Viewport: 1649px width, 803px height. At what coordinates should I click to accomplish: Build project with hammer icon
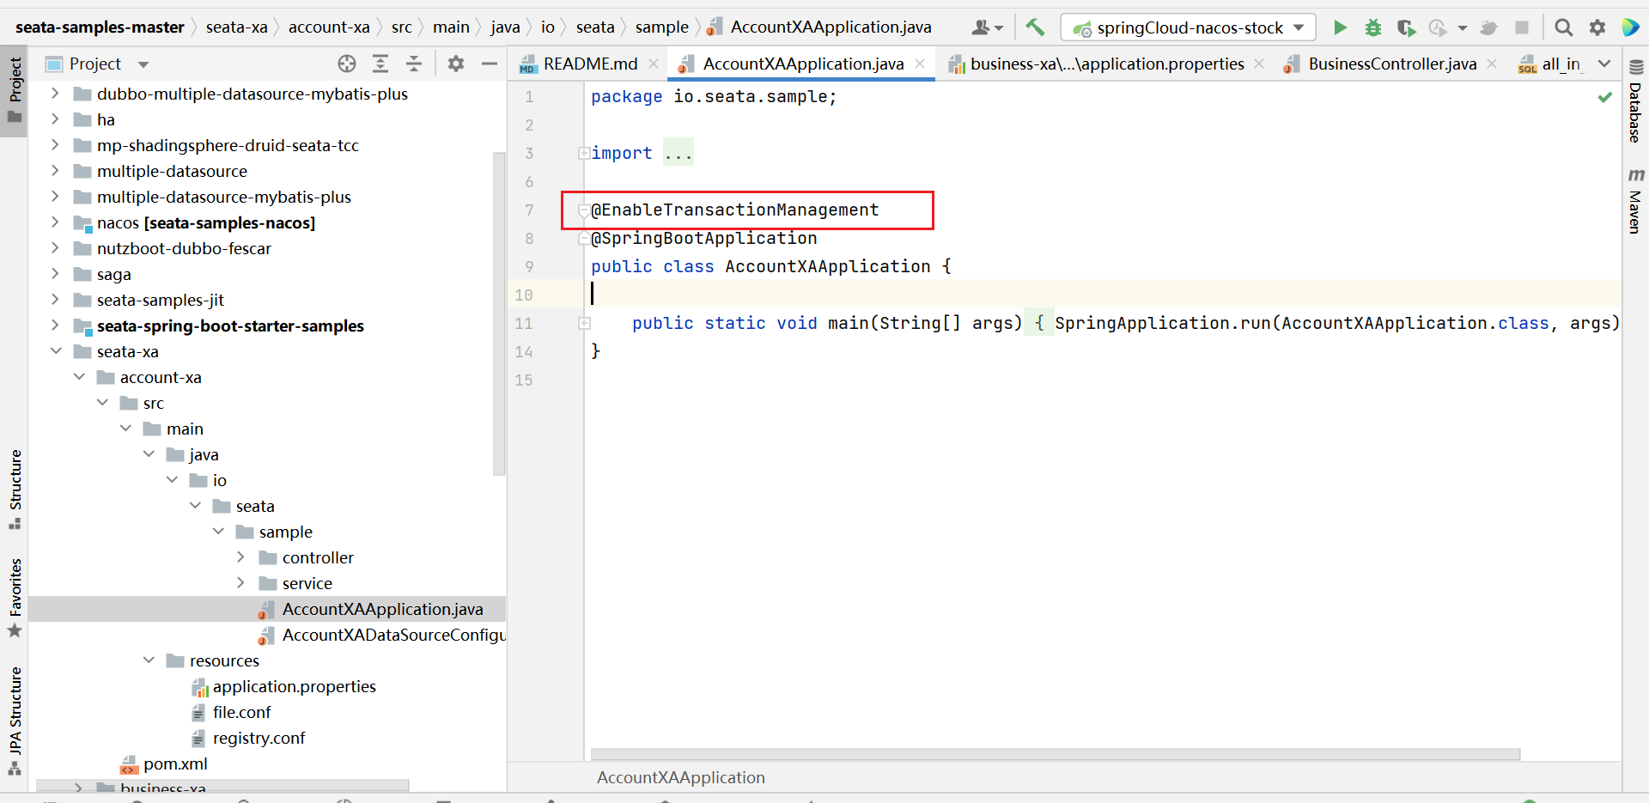(x=1035, y=27)
